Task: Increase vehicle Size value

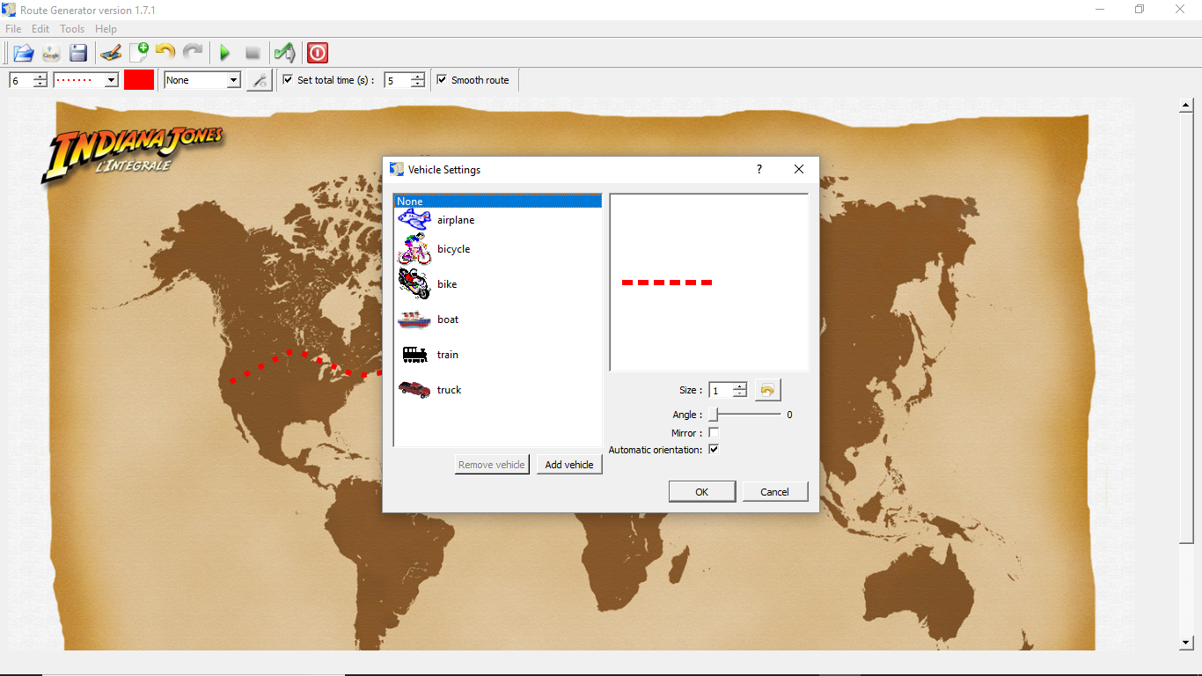Action: [740, 386]
